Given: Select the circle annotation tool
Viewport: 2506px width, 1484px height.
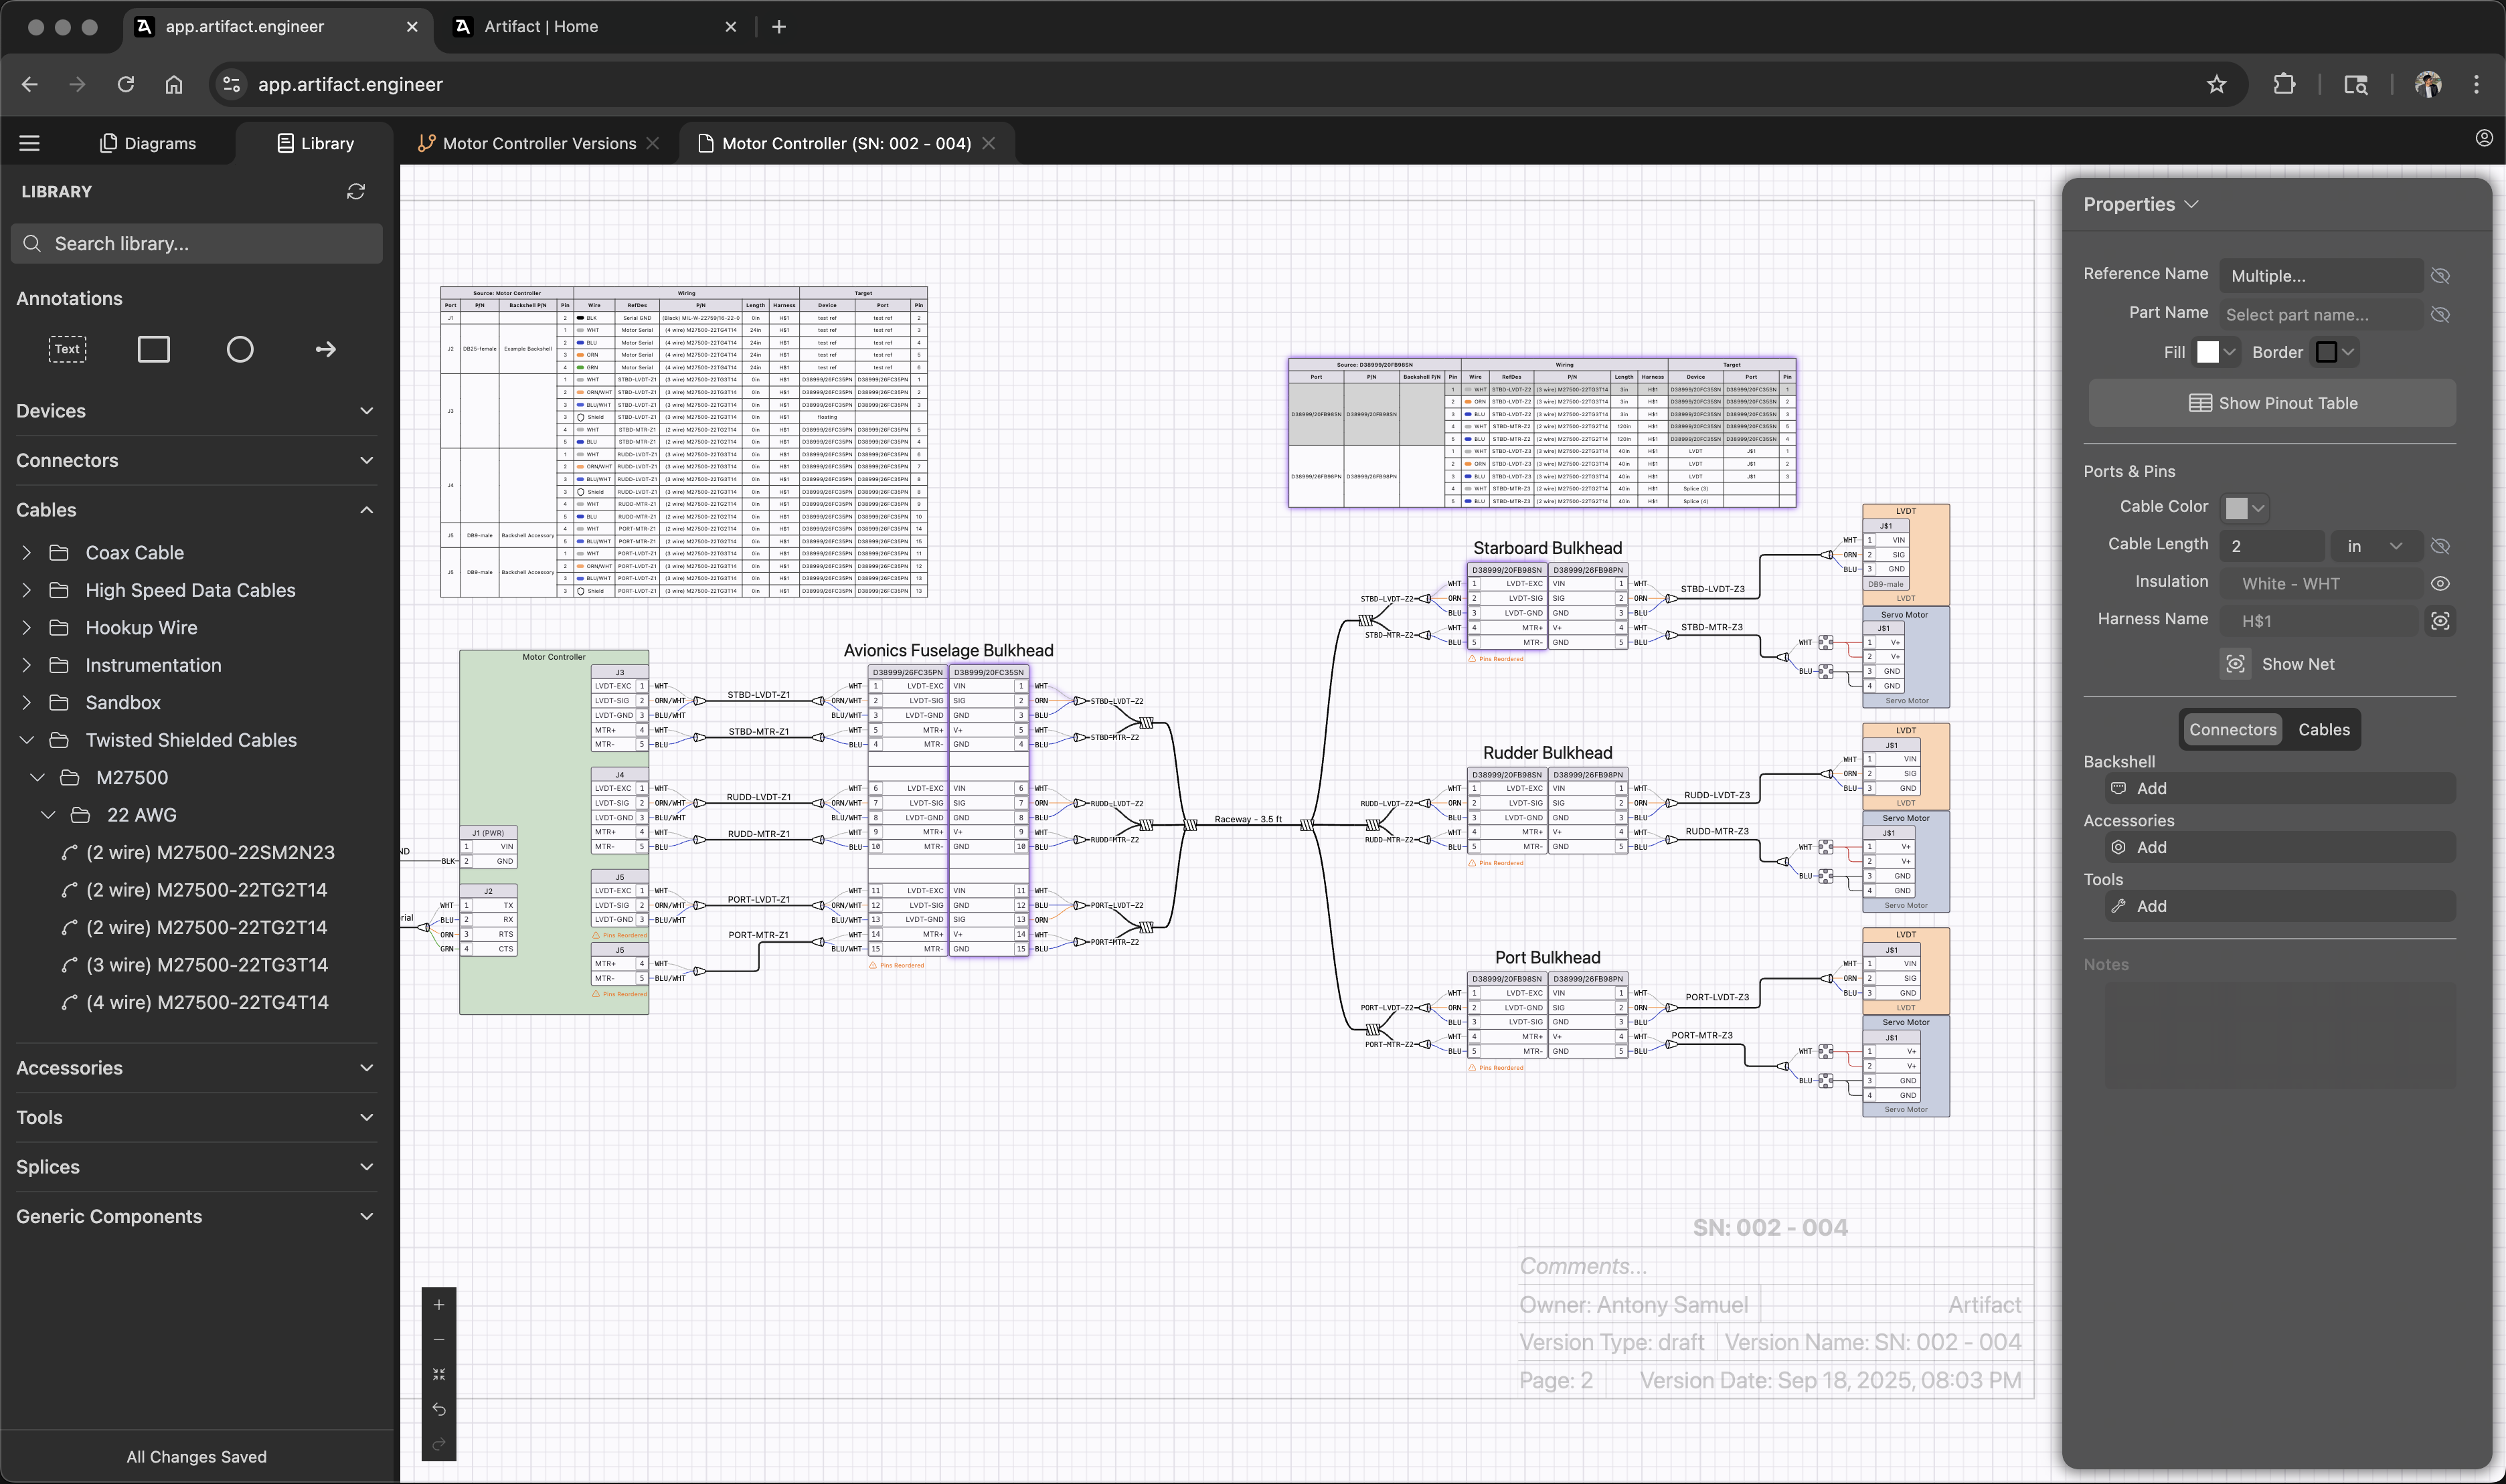Looking at the screenshot, I should click(x=240, y=349).
